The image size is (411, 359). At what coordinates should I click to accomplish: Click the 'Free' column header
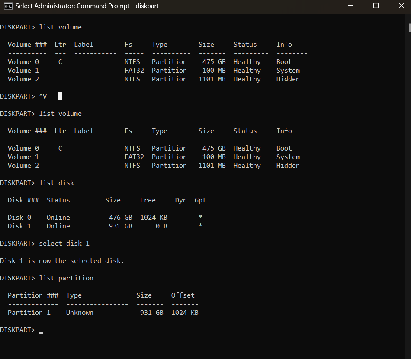click(x=148, y=200)
